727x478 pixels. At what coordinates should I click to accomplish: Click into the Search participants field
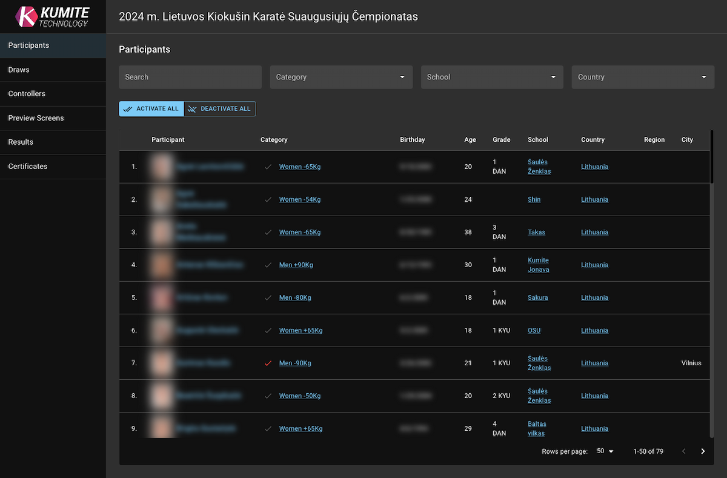(190, 77)
